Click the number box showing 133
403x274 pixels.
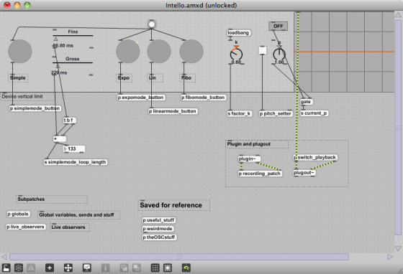click(74, 148)
